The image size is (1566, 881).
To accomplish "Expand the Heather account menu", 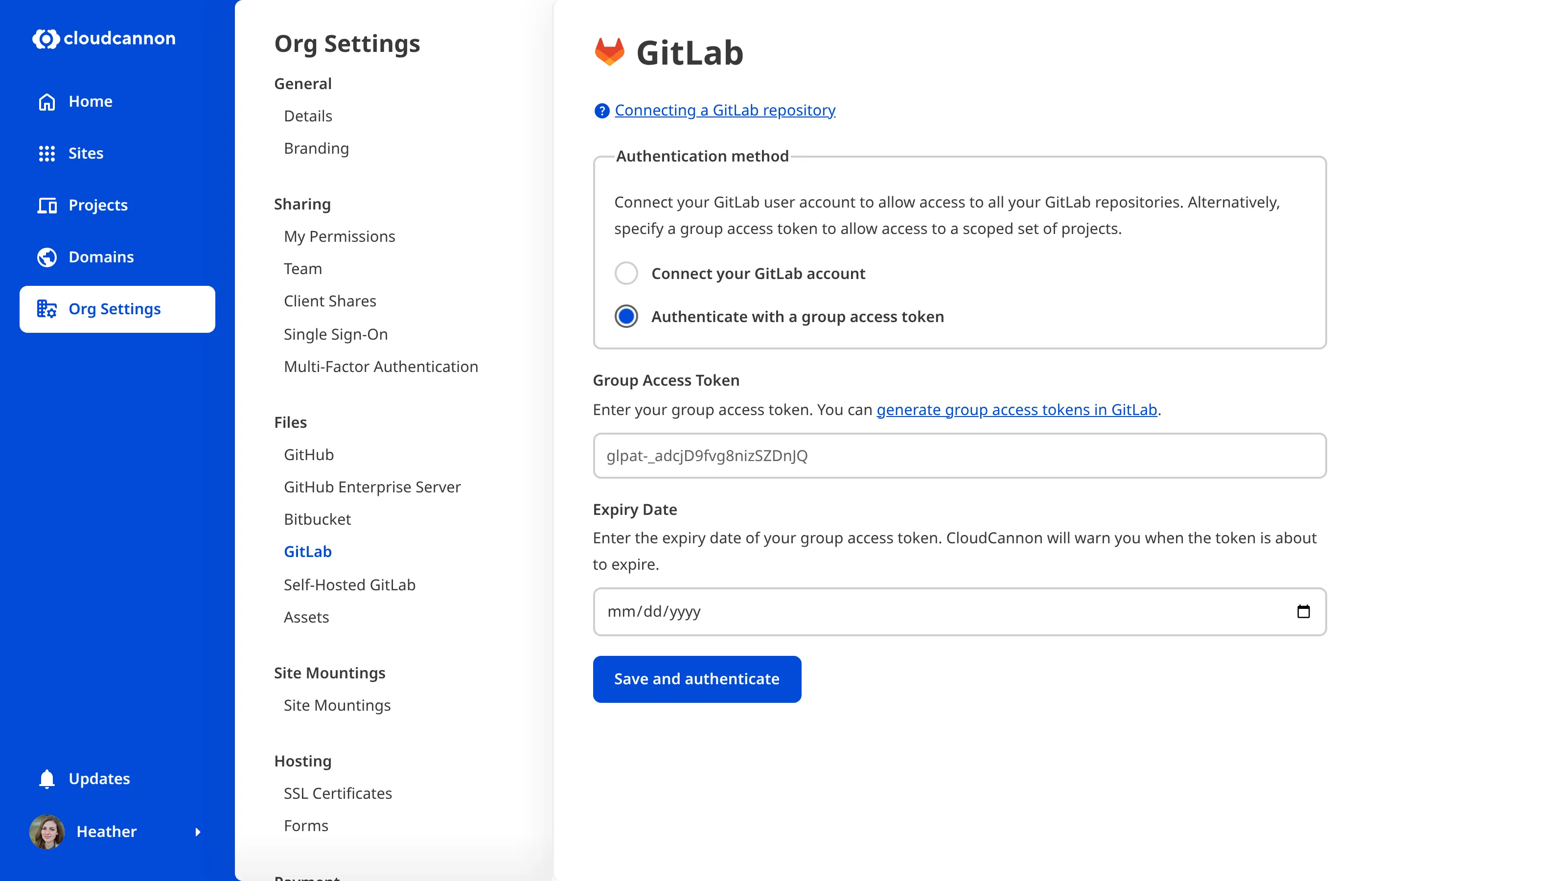I will 198,832.
